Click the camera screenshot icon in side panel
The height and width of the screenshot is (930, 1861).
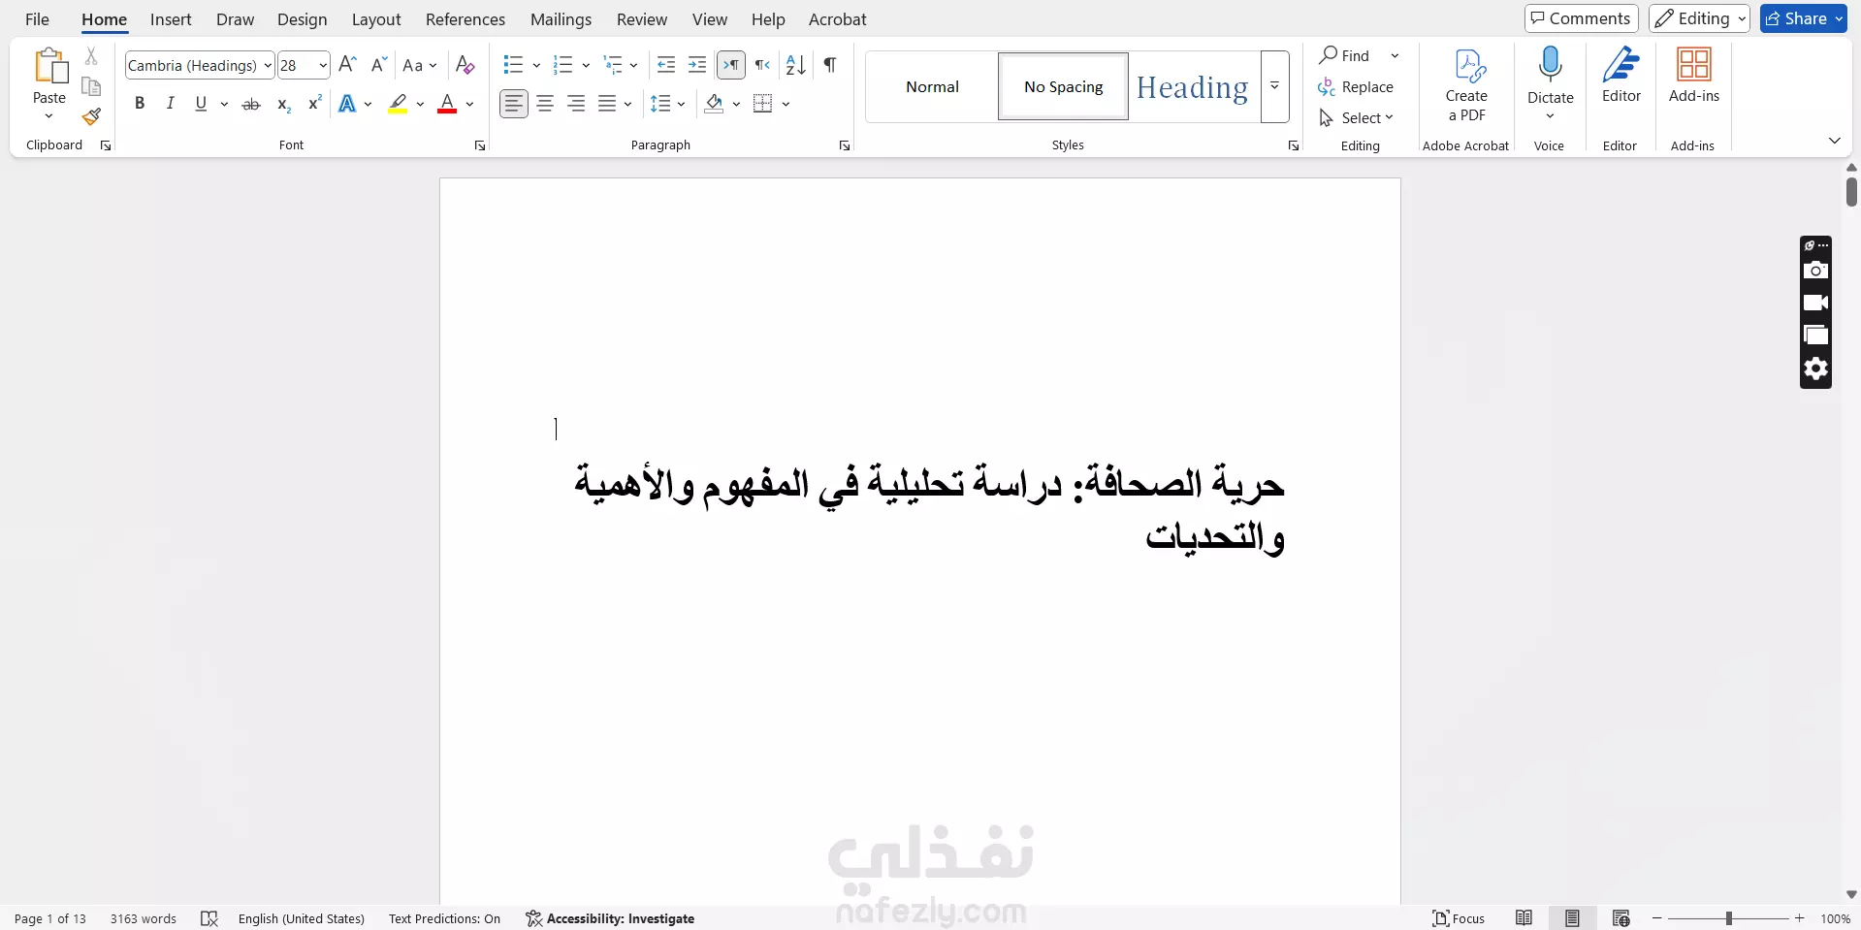pos(1815,271)
